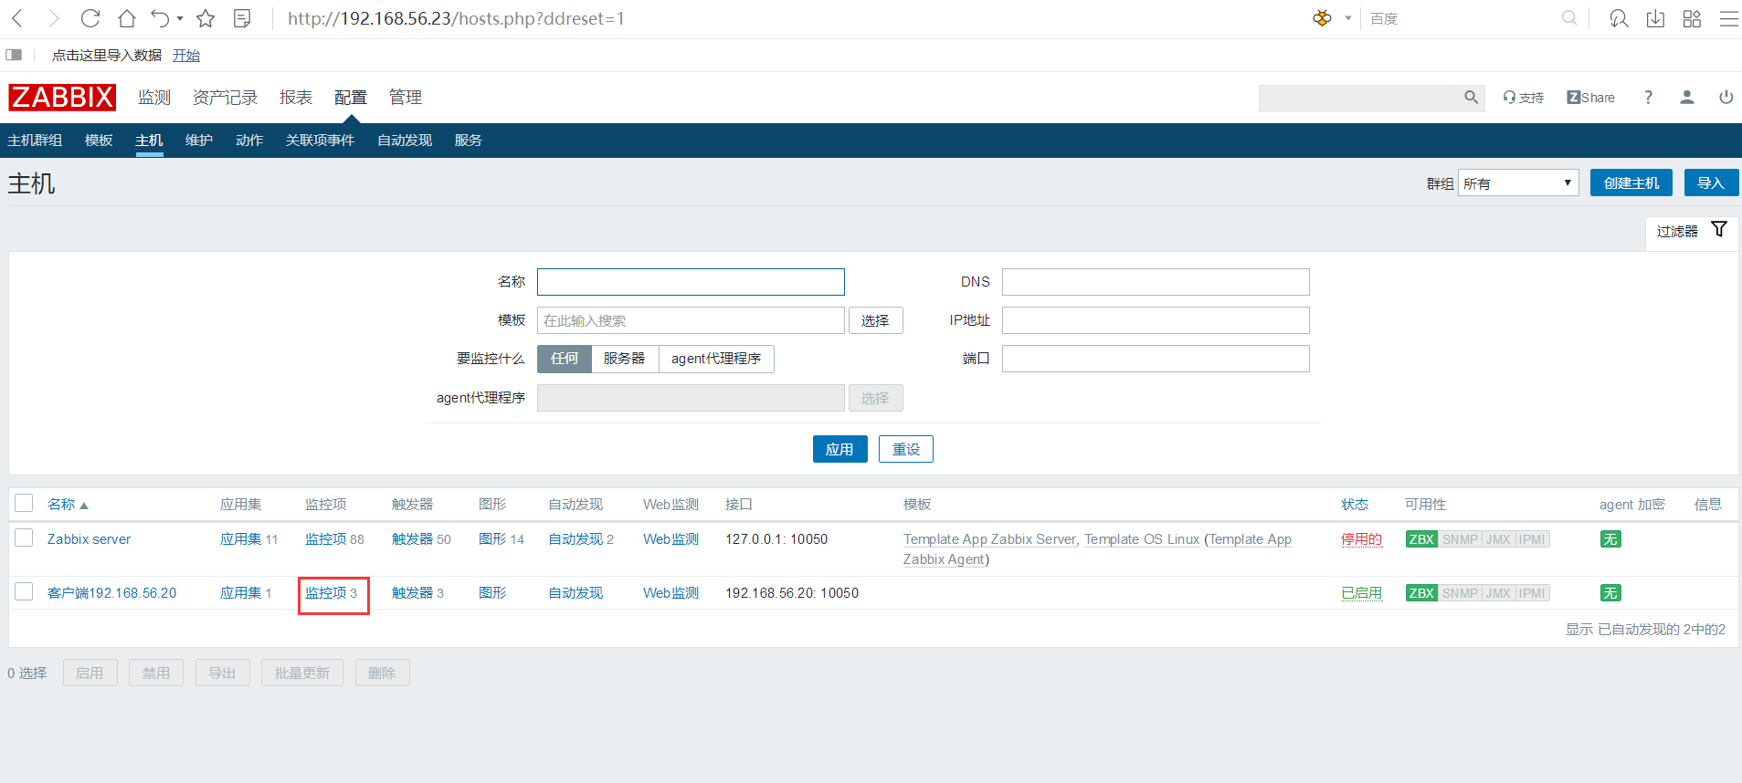Viewport: 1742px width, 783px height.
Task: Switch to the 自动发现 submenu
Action: [405, 141]
